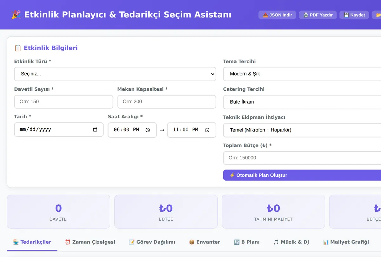Click the clipboard icon beside Etkinlik Bilgileri
Image resolution: width=381 pixels, height=257 pixels.
tap(18, 48)
